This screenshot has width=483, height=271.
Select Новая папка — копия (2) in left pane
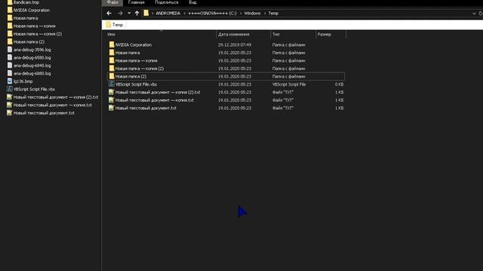tap(38, 34)
